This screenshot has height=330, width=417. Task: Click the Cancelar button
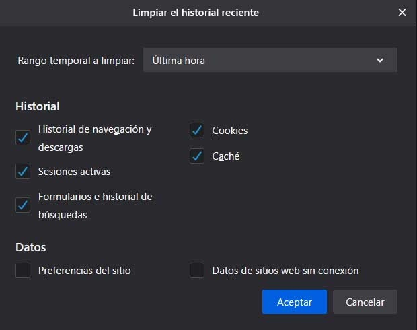coord(365,302)
